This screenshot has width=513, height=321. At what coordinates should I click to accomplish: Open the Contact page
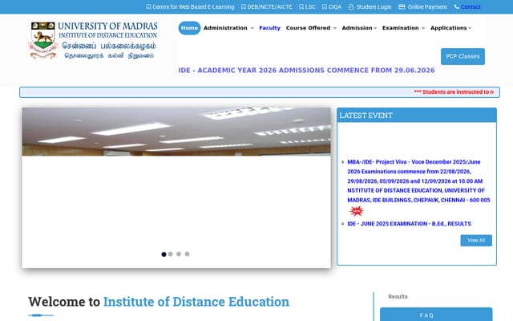tap(471, 7)
